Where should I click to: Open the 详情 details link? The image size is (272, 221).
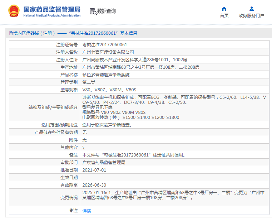click(86, 211)
